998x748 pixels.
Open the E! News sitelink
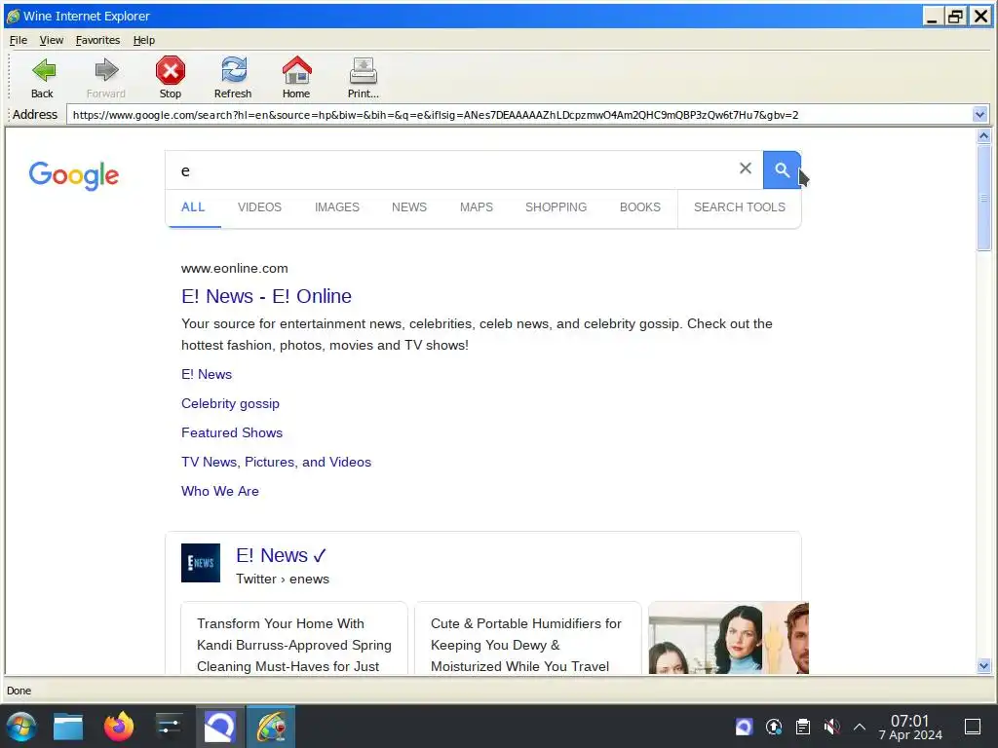pyautogui.click(x=207, y=375)
